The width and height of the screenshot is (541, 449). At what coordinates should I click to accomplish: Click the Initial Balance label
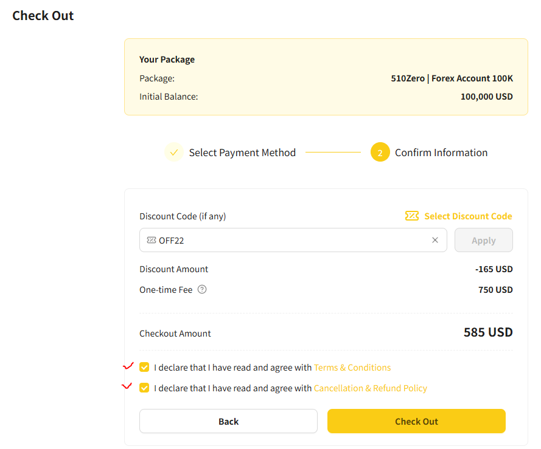coord(169,97)
